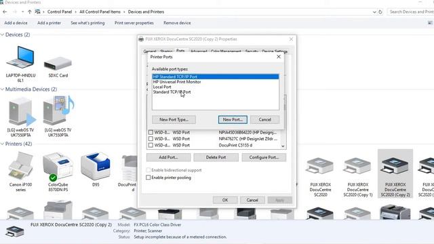Check the WSD-8 port checkbox
This screenshot has width=434, height=244.
click(x=151, y=132)
